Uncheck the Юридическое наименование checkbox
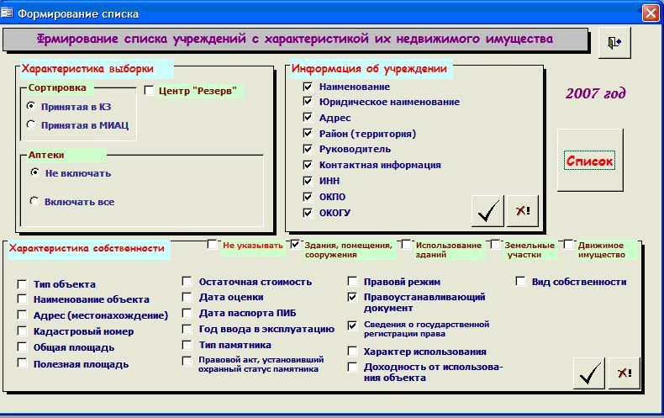The height and width of the screenshot is (418, 664). click(308, 103)
